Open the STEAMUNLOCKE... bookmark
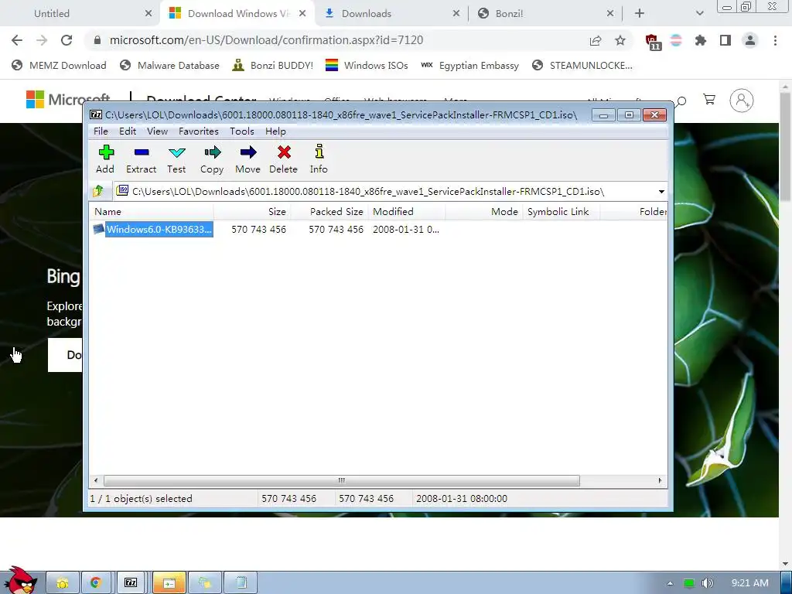The image size is (792, 594). [582, 66]
